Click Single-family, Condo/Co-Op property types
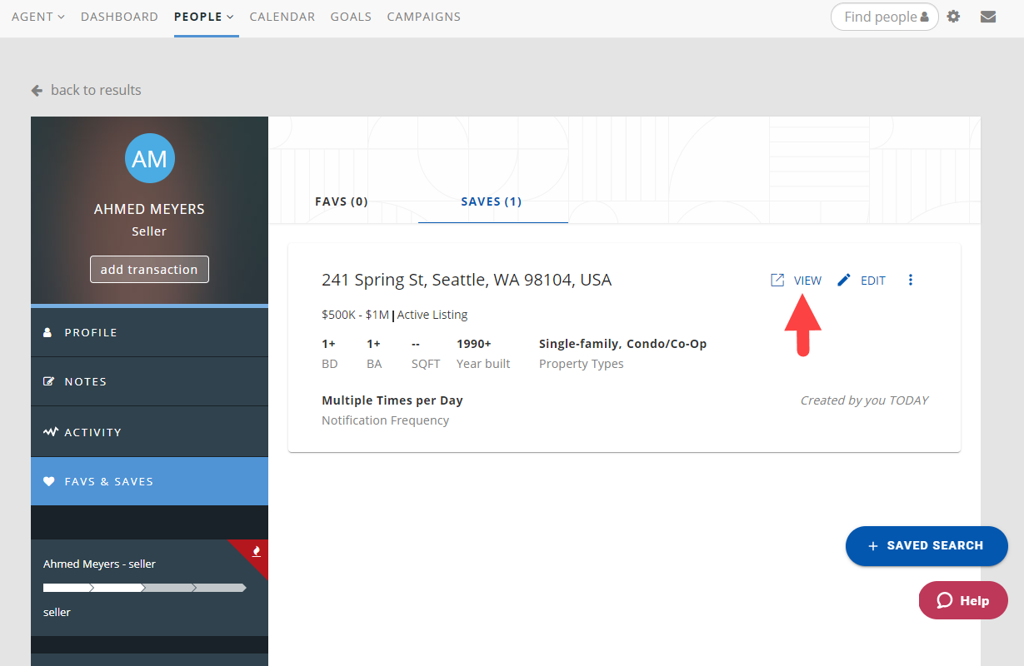 pos(622,344)
